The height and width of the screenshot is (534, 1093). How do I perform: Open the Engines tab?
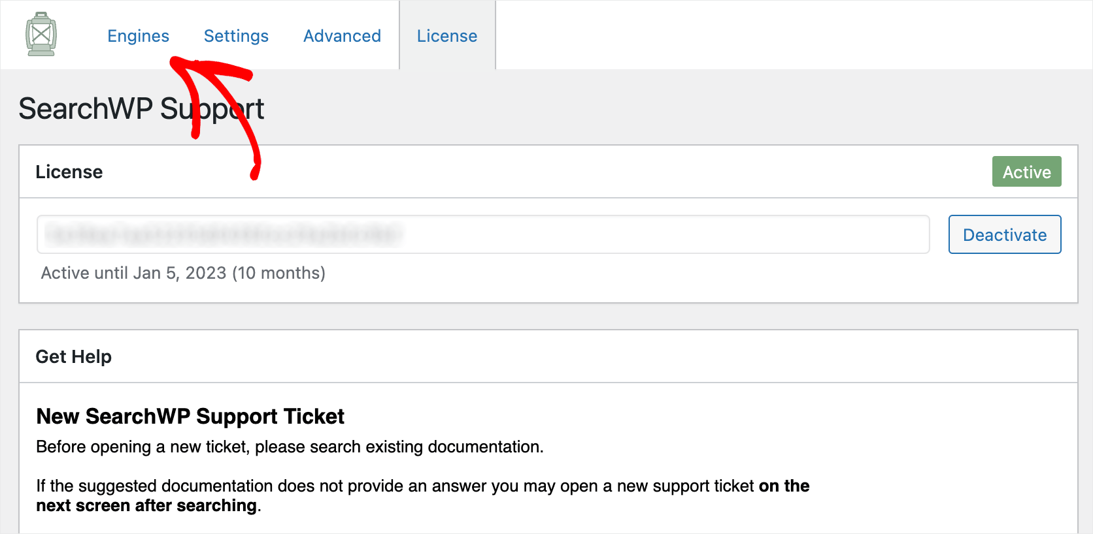pos(138,36)
